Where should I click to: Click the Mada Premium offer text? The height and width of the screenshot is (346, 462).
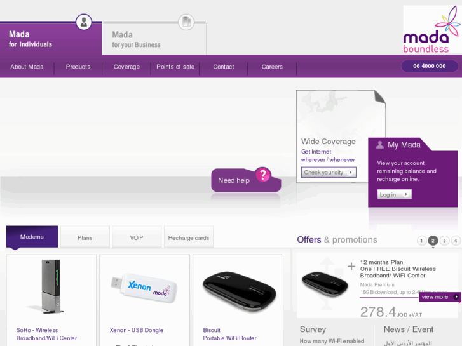[377, 285]
